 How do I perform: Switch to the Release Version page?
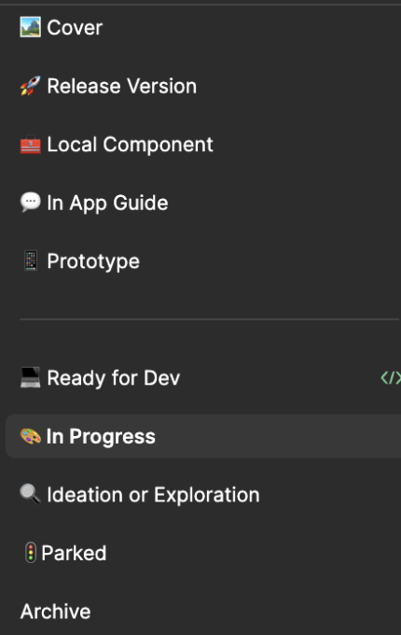pos(203,86)
